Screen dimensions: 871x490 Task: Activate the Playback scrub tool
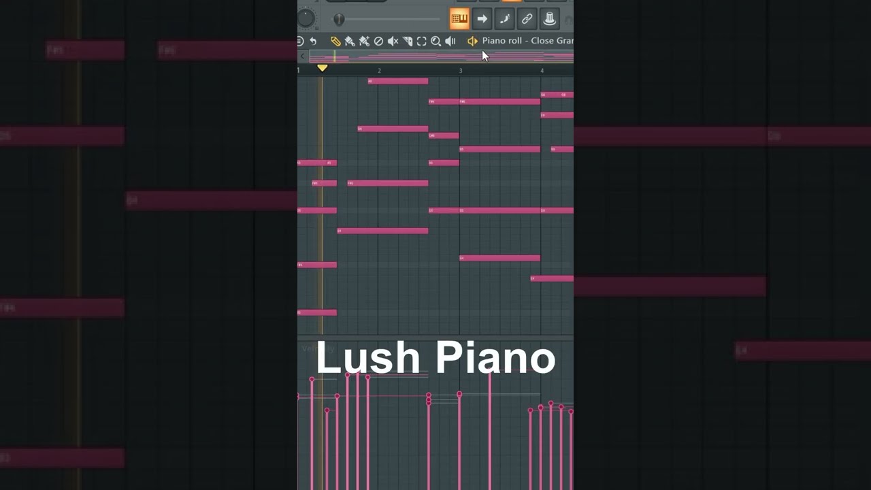pos(450,42)
